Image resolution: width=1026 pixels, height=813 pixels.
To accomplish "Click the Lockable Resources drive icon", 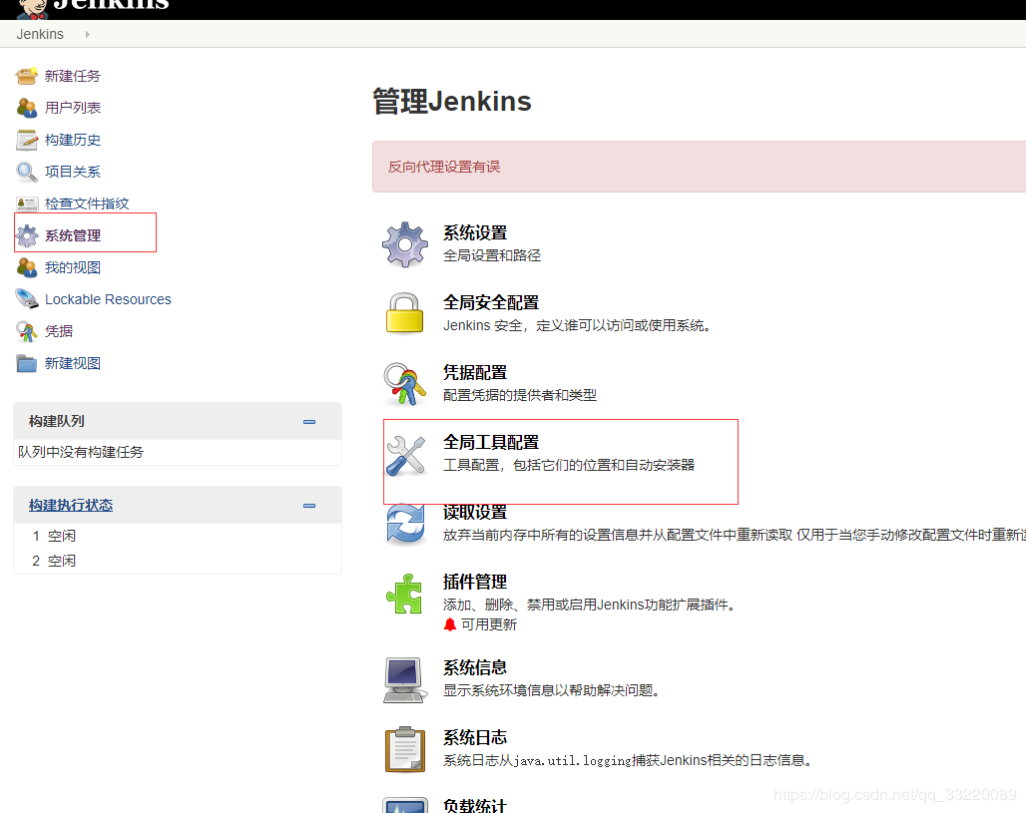I will point(27,299).
